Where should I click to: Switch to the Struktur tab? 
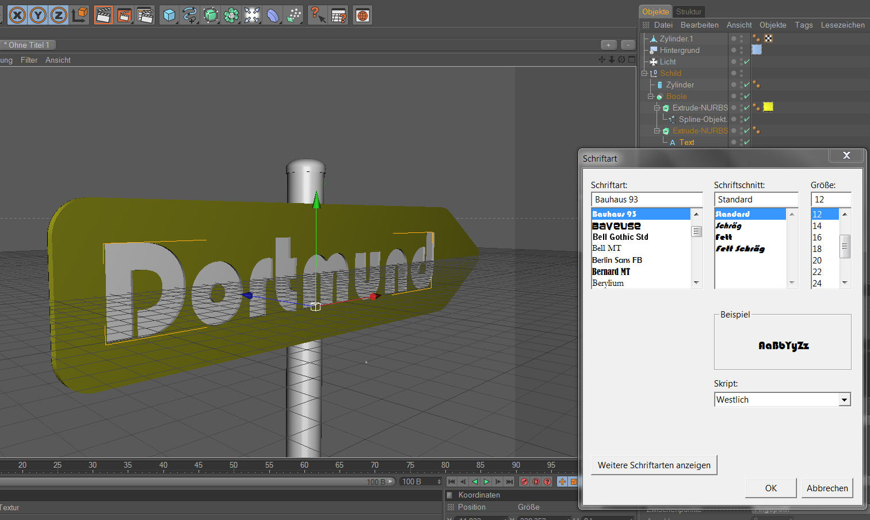[688, 12]
